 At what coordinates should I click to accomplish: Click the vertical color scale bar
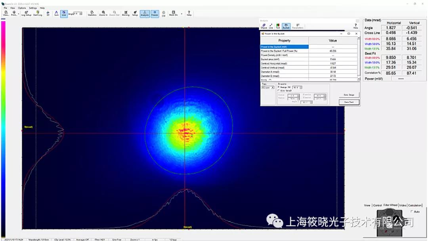point(3,128)
